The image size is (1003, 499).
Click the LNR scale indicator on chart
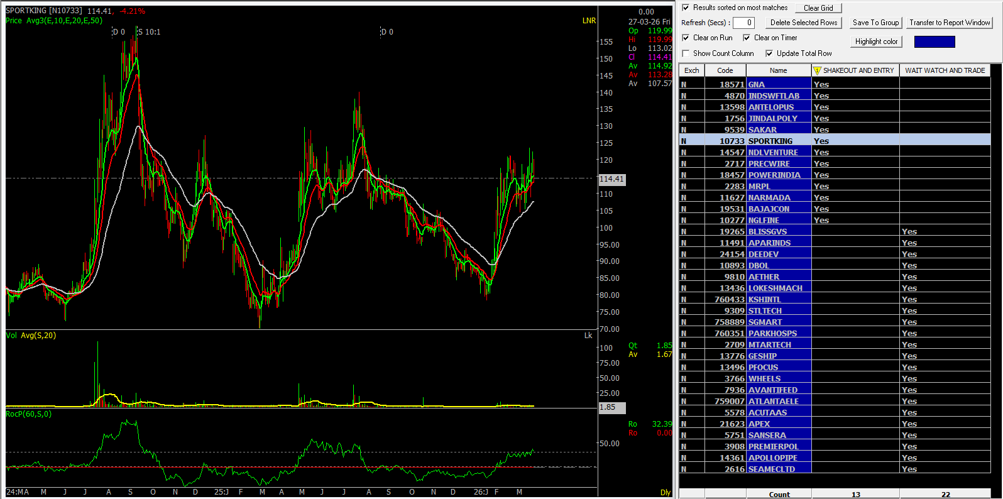[588, 21]
